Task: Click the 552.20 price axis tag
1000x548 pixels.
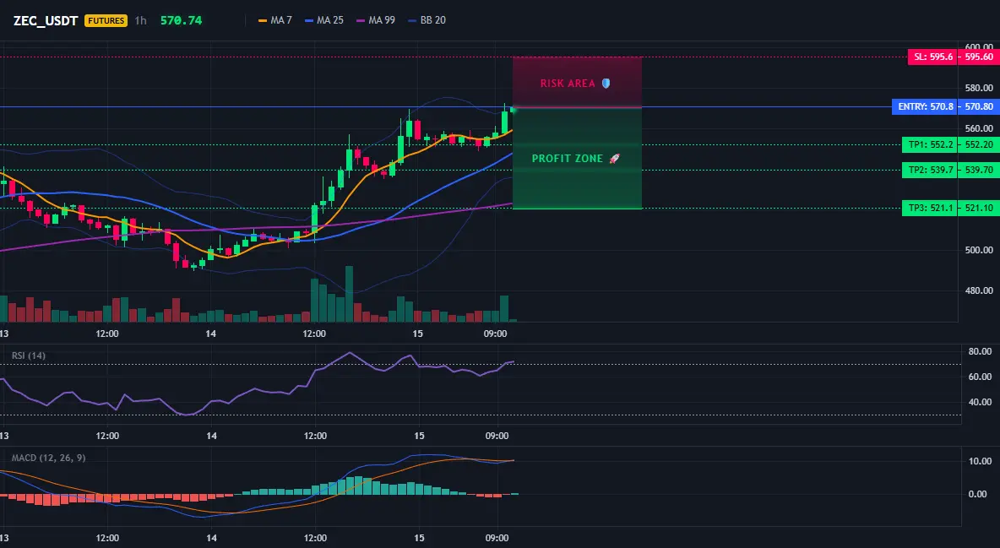Action: point(979,145)
